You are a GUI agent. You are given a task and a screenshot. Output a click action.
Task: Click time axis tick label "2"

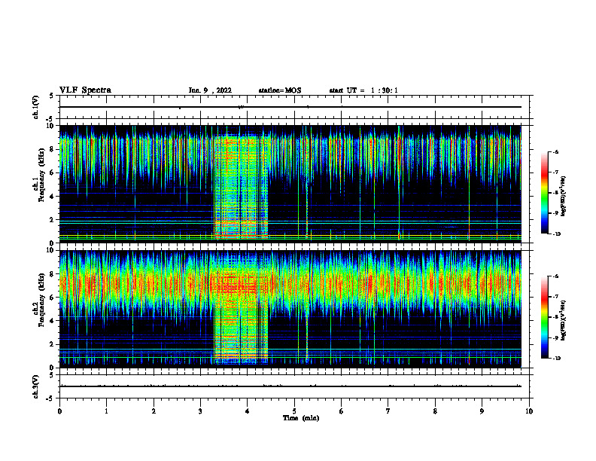154,411
